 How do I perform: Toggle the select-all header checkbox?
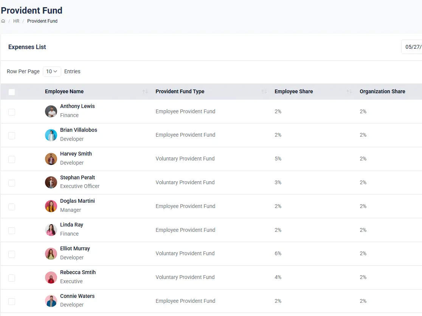point(12,92)
